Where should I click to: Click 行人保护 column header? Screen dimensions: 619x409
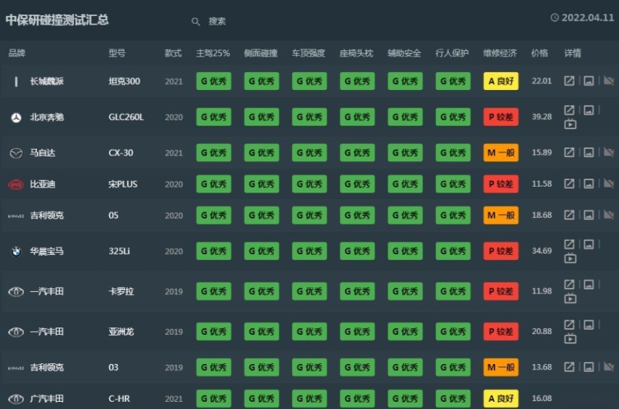pyautogui.click(x=452, y=53)
